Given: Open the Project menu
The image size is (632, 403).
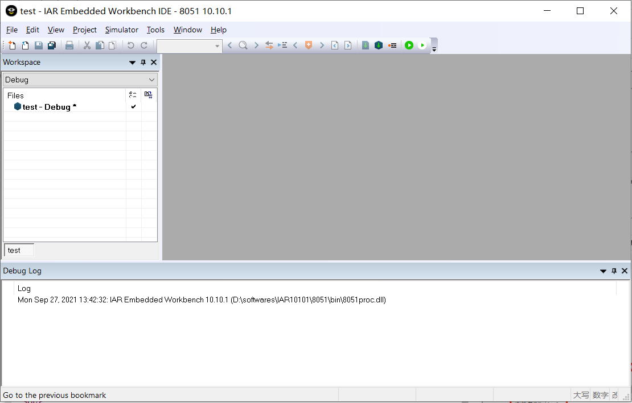Looking at the screenshot, I should (x=85, y=30).
